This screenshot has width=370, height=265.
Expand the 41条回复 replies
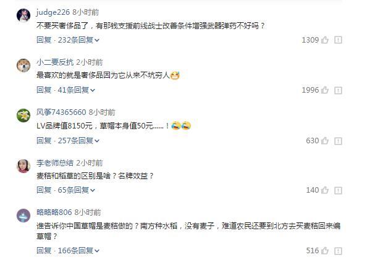click(77, 90)
